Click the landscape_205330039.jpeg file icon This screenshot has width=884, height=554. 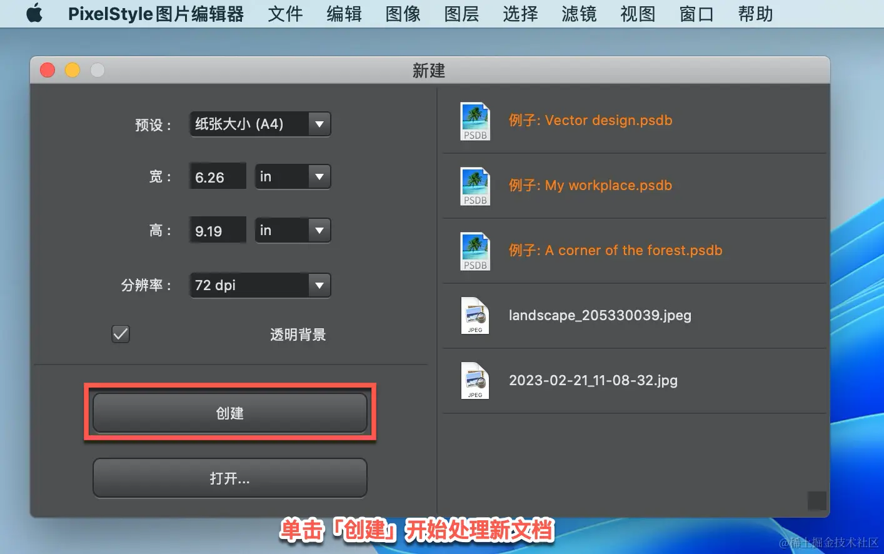coord(475,316)
